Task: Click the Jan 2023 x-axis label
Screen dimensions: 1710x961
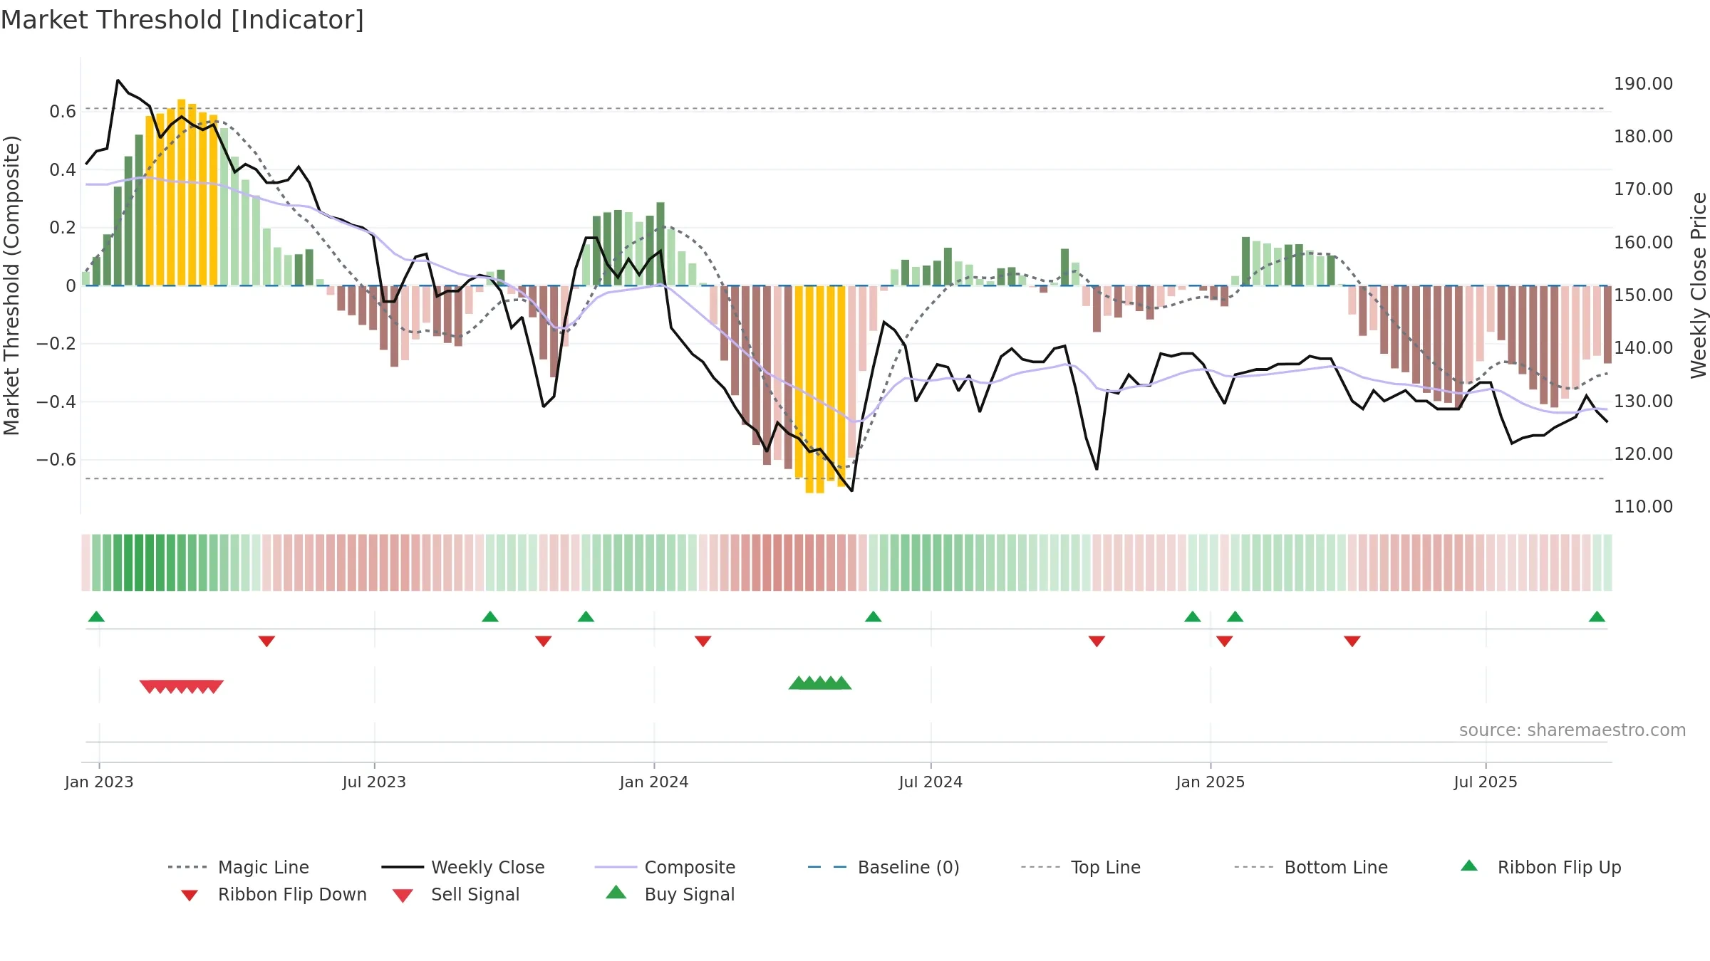Action: (x=99, y=782)
